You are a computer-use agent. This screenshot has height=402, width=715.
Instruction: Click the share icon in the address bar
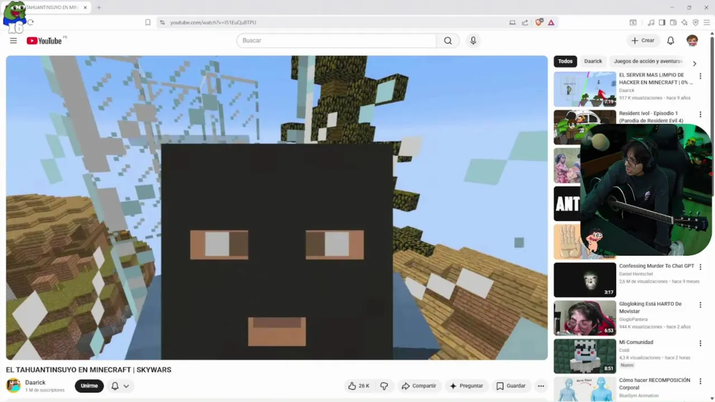(x=525, y=22)
